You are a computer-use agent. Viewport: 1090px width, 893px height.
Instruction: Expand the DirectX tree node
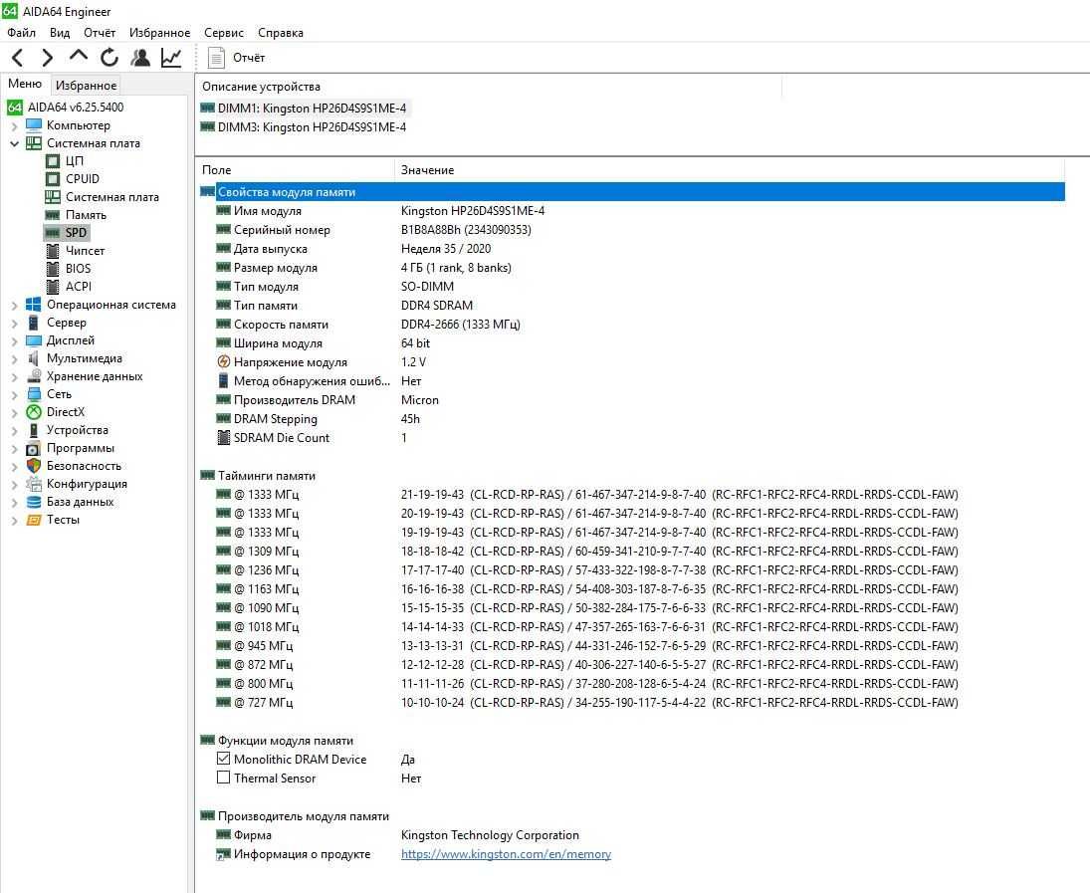[15, 412]
